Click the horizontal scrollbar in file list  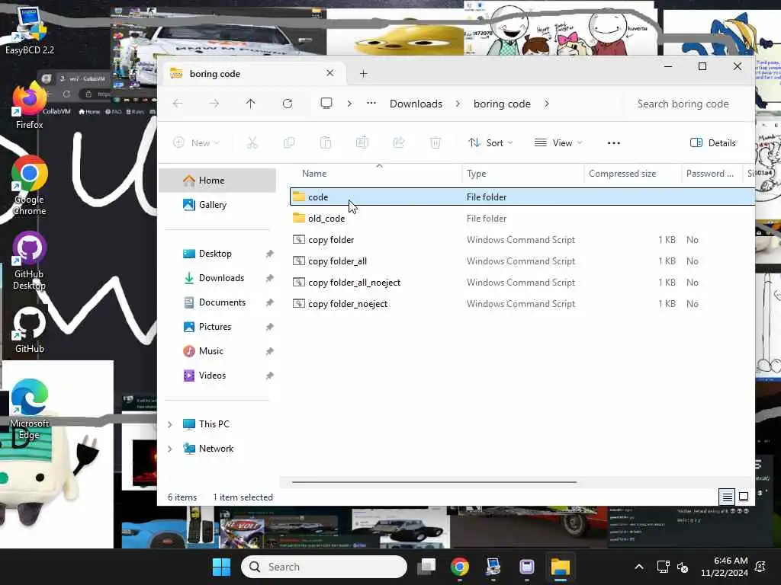point(434,481)
